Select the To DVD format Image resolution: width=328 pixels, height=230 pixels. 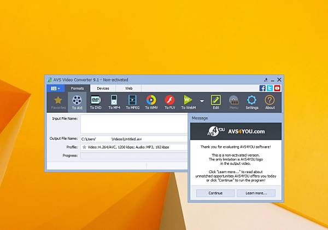96,102
